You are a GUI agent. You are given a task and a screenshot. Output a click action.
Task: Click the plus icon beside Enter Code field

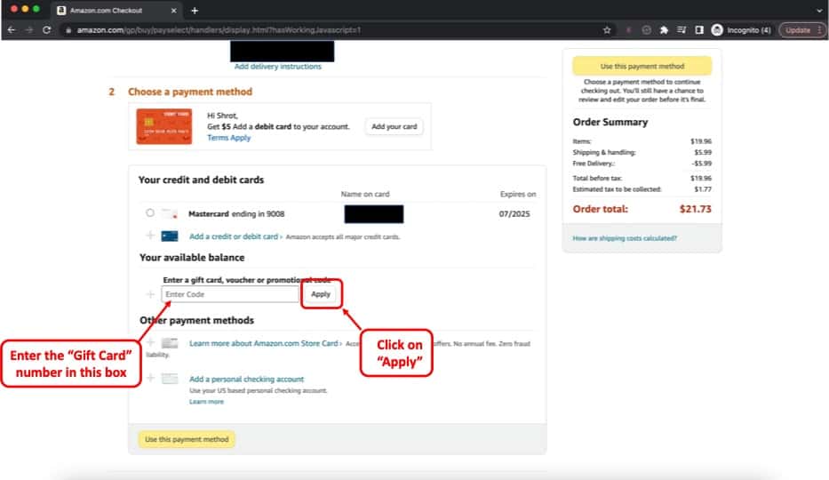[x=150, y=294]
